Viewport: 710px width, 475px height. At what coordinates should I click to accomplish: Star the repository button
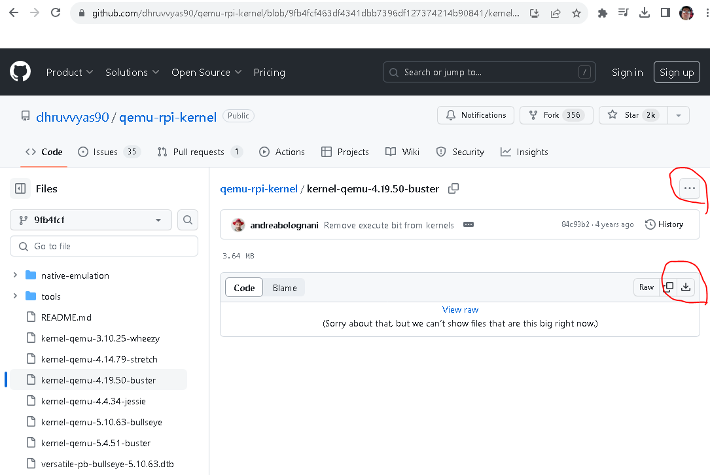[x=633, y=115]
